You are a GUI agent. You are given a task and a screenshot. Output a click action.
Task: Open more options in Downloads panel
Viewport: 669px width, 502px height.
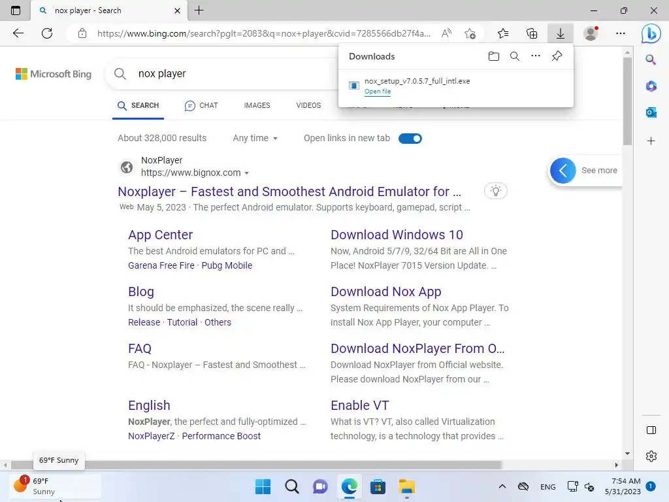tap(536, 56)
